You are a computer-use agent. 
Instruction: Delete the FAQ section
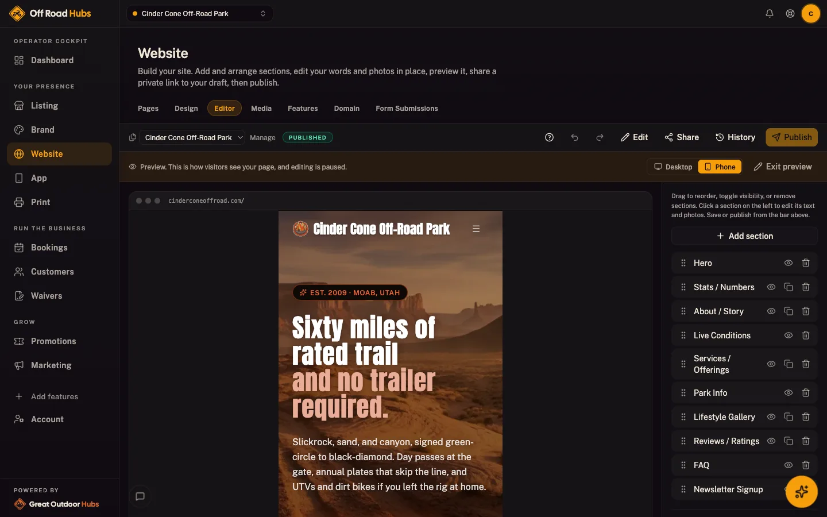tap(806, 465)
